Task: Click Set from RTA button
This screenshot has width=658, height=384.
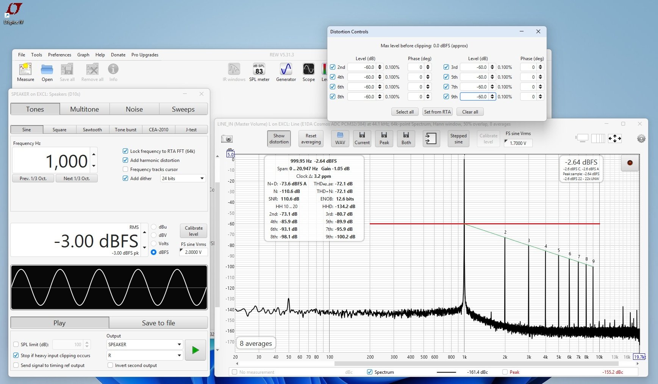Action: click(437, 112)
